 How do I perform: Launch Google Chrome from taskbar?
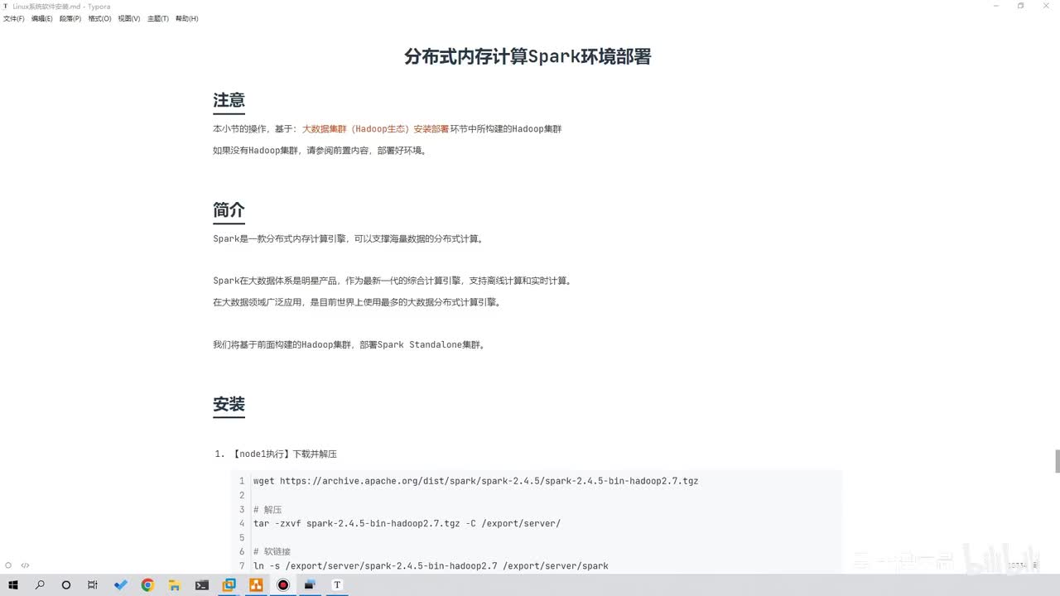147,584
